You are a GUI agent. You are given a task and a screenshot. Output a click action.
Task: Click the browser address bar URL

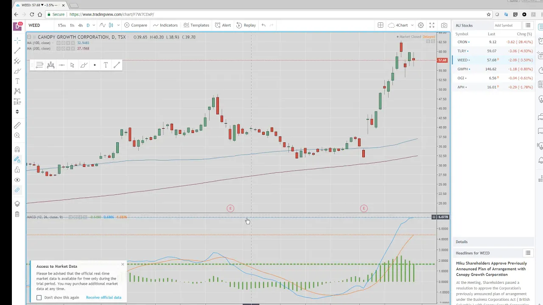112,14
